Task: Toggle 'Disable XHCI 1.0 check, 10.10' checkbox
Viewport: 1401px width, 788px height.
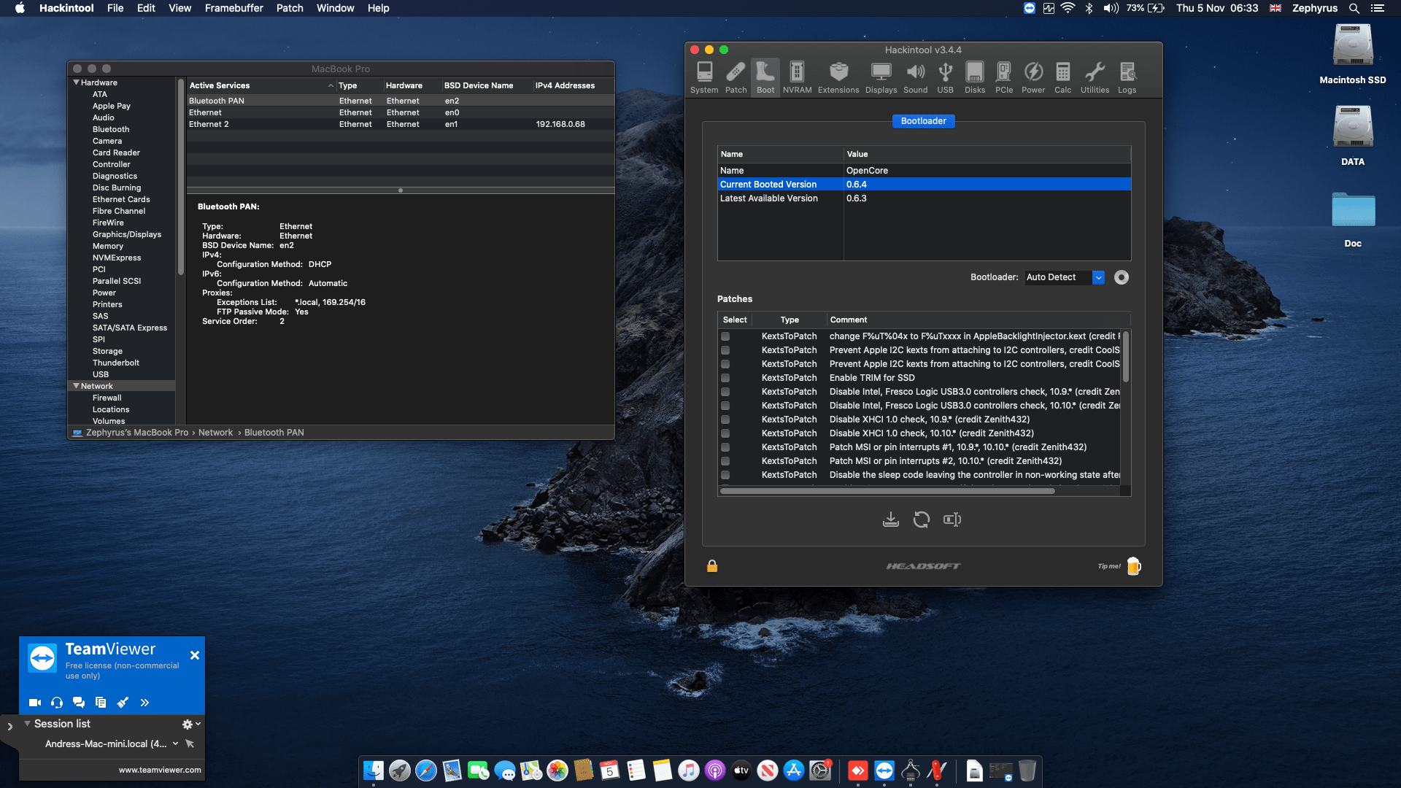Action: (x=725, y=433)
